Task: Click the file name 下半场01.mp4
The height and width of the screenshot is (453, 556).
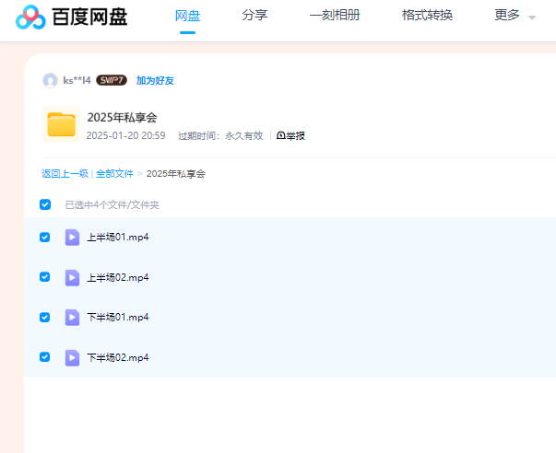Action: point(118,317)
